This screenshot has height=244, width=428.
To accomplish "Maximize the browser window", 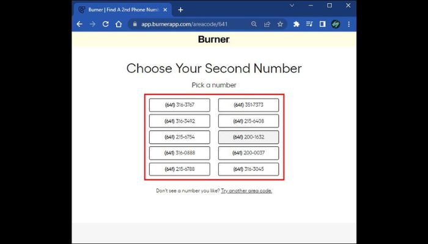I will click(330, 5).
